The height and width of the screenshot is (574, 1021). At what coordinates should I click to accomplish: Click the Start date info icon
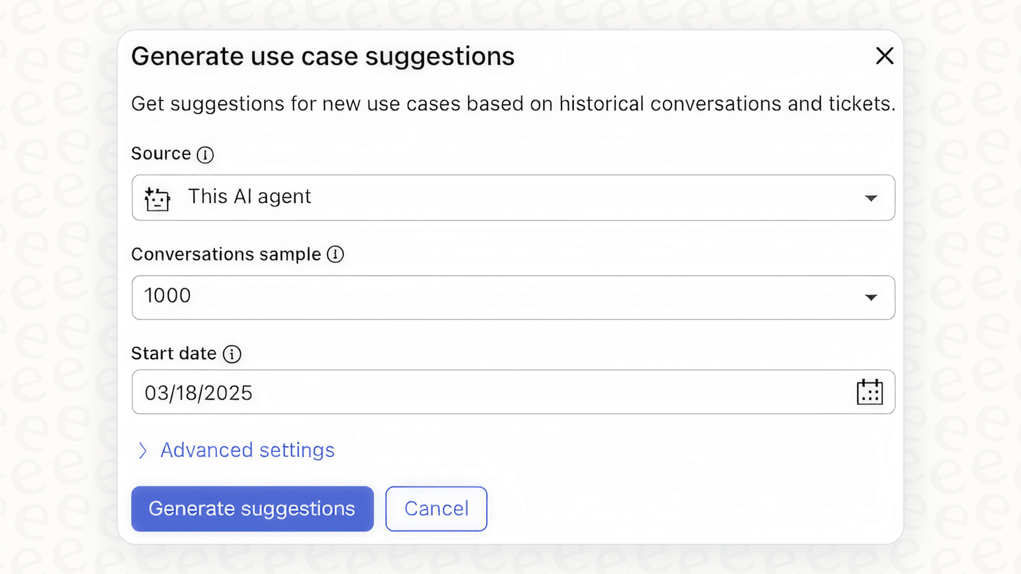point(232,354)
